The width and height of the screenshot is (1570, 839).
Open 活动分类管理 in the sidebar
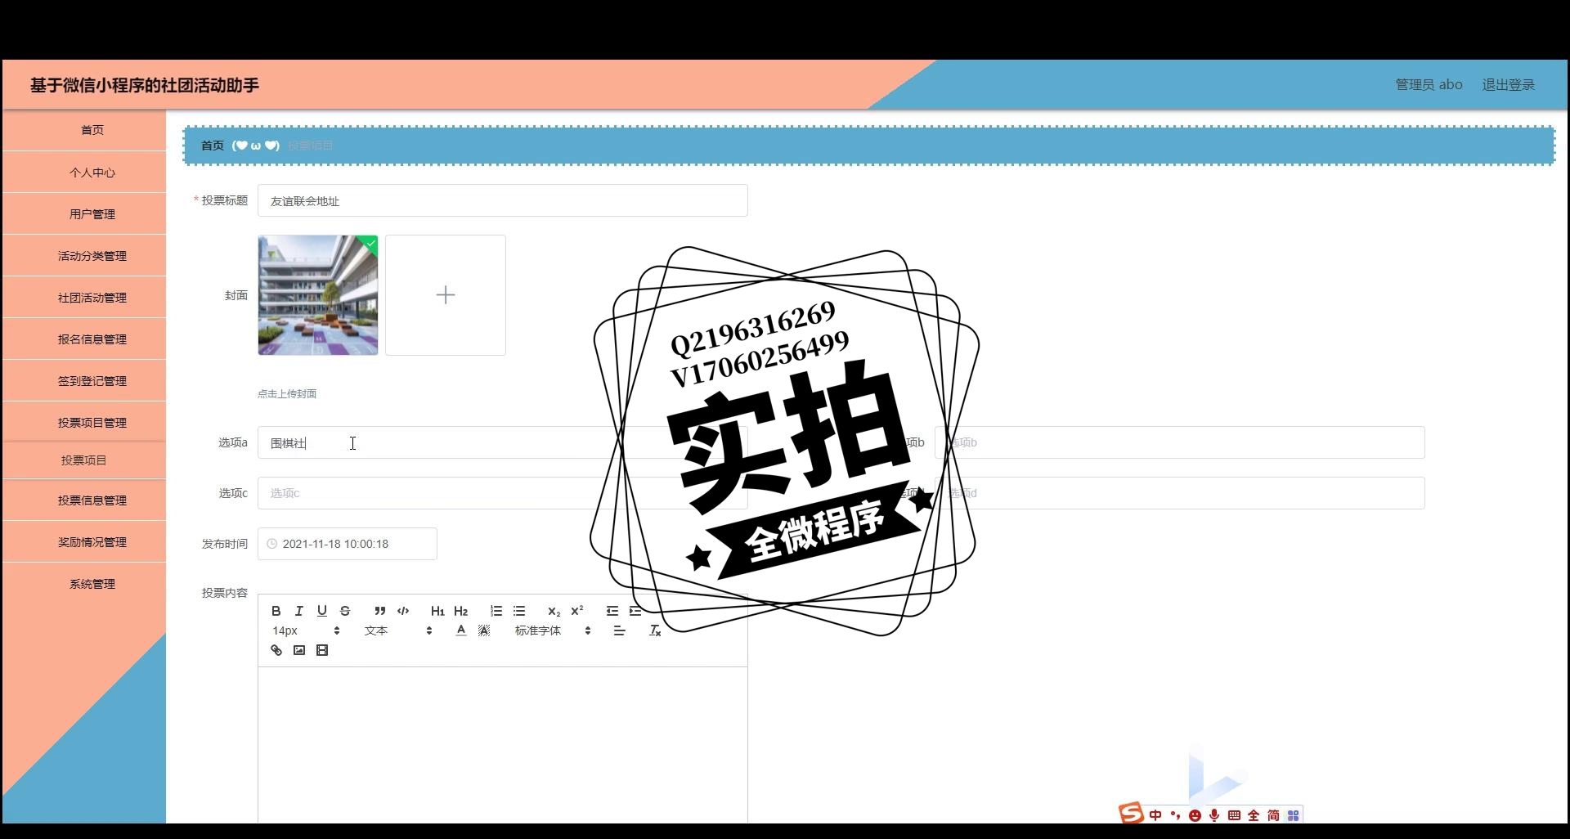pos(84,256)
